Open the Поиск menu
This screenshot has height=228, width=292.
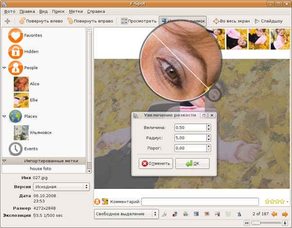(x=58, y=12)
